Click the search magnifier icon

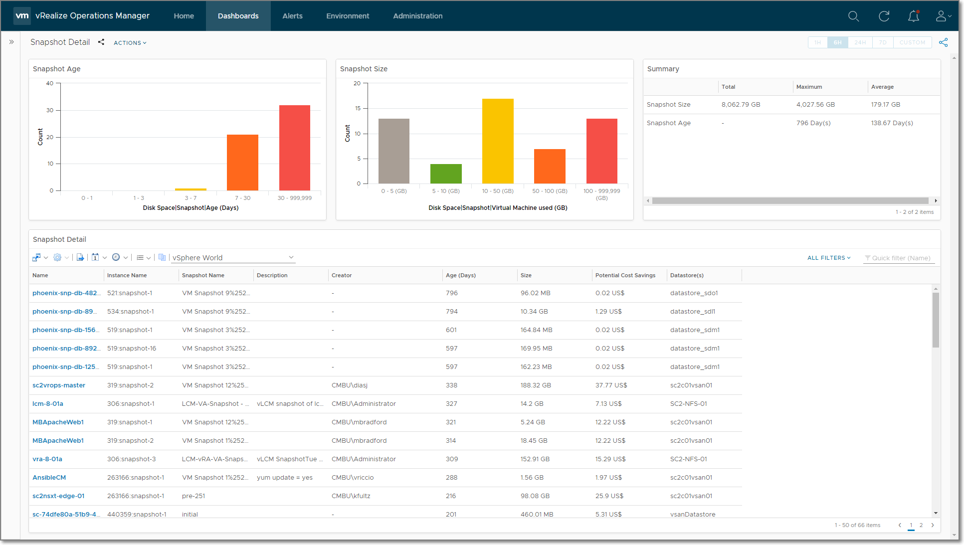point(853,16)
